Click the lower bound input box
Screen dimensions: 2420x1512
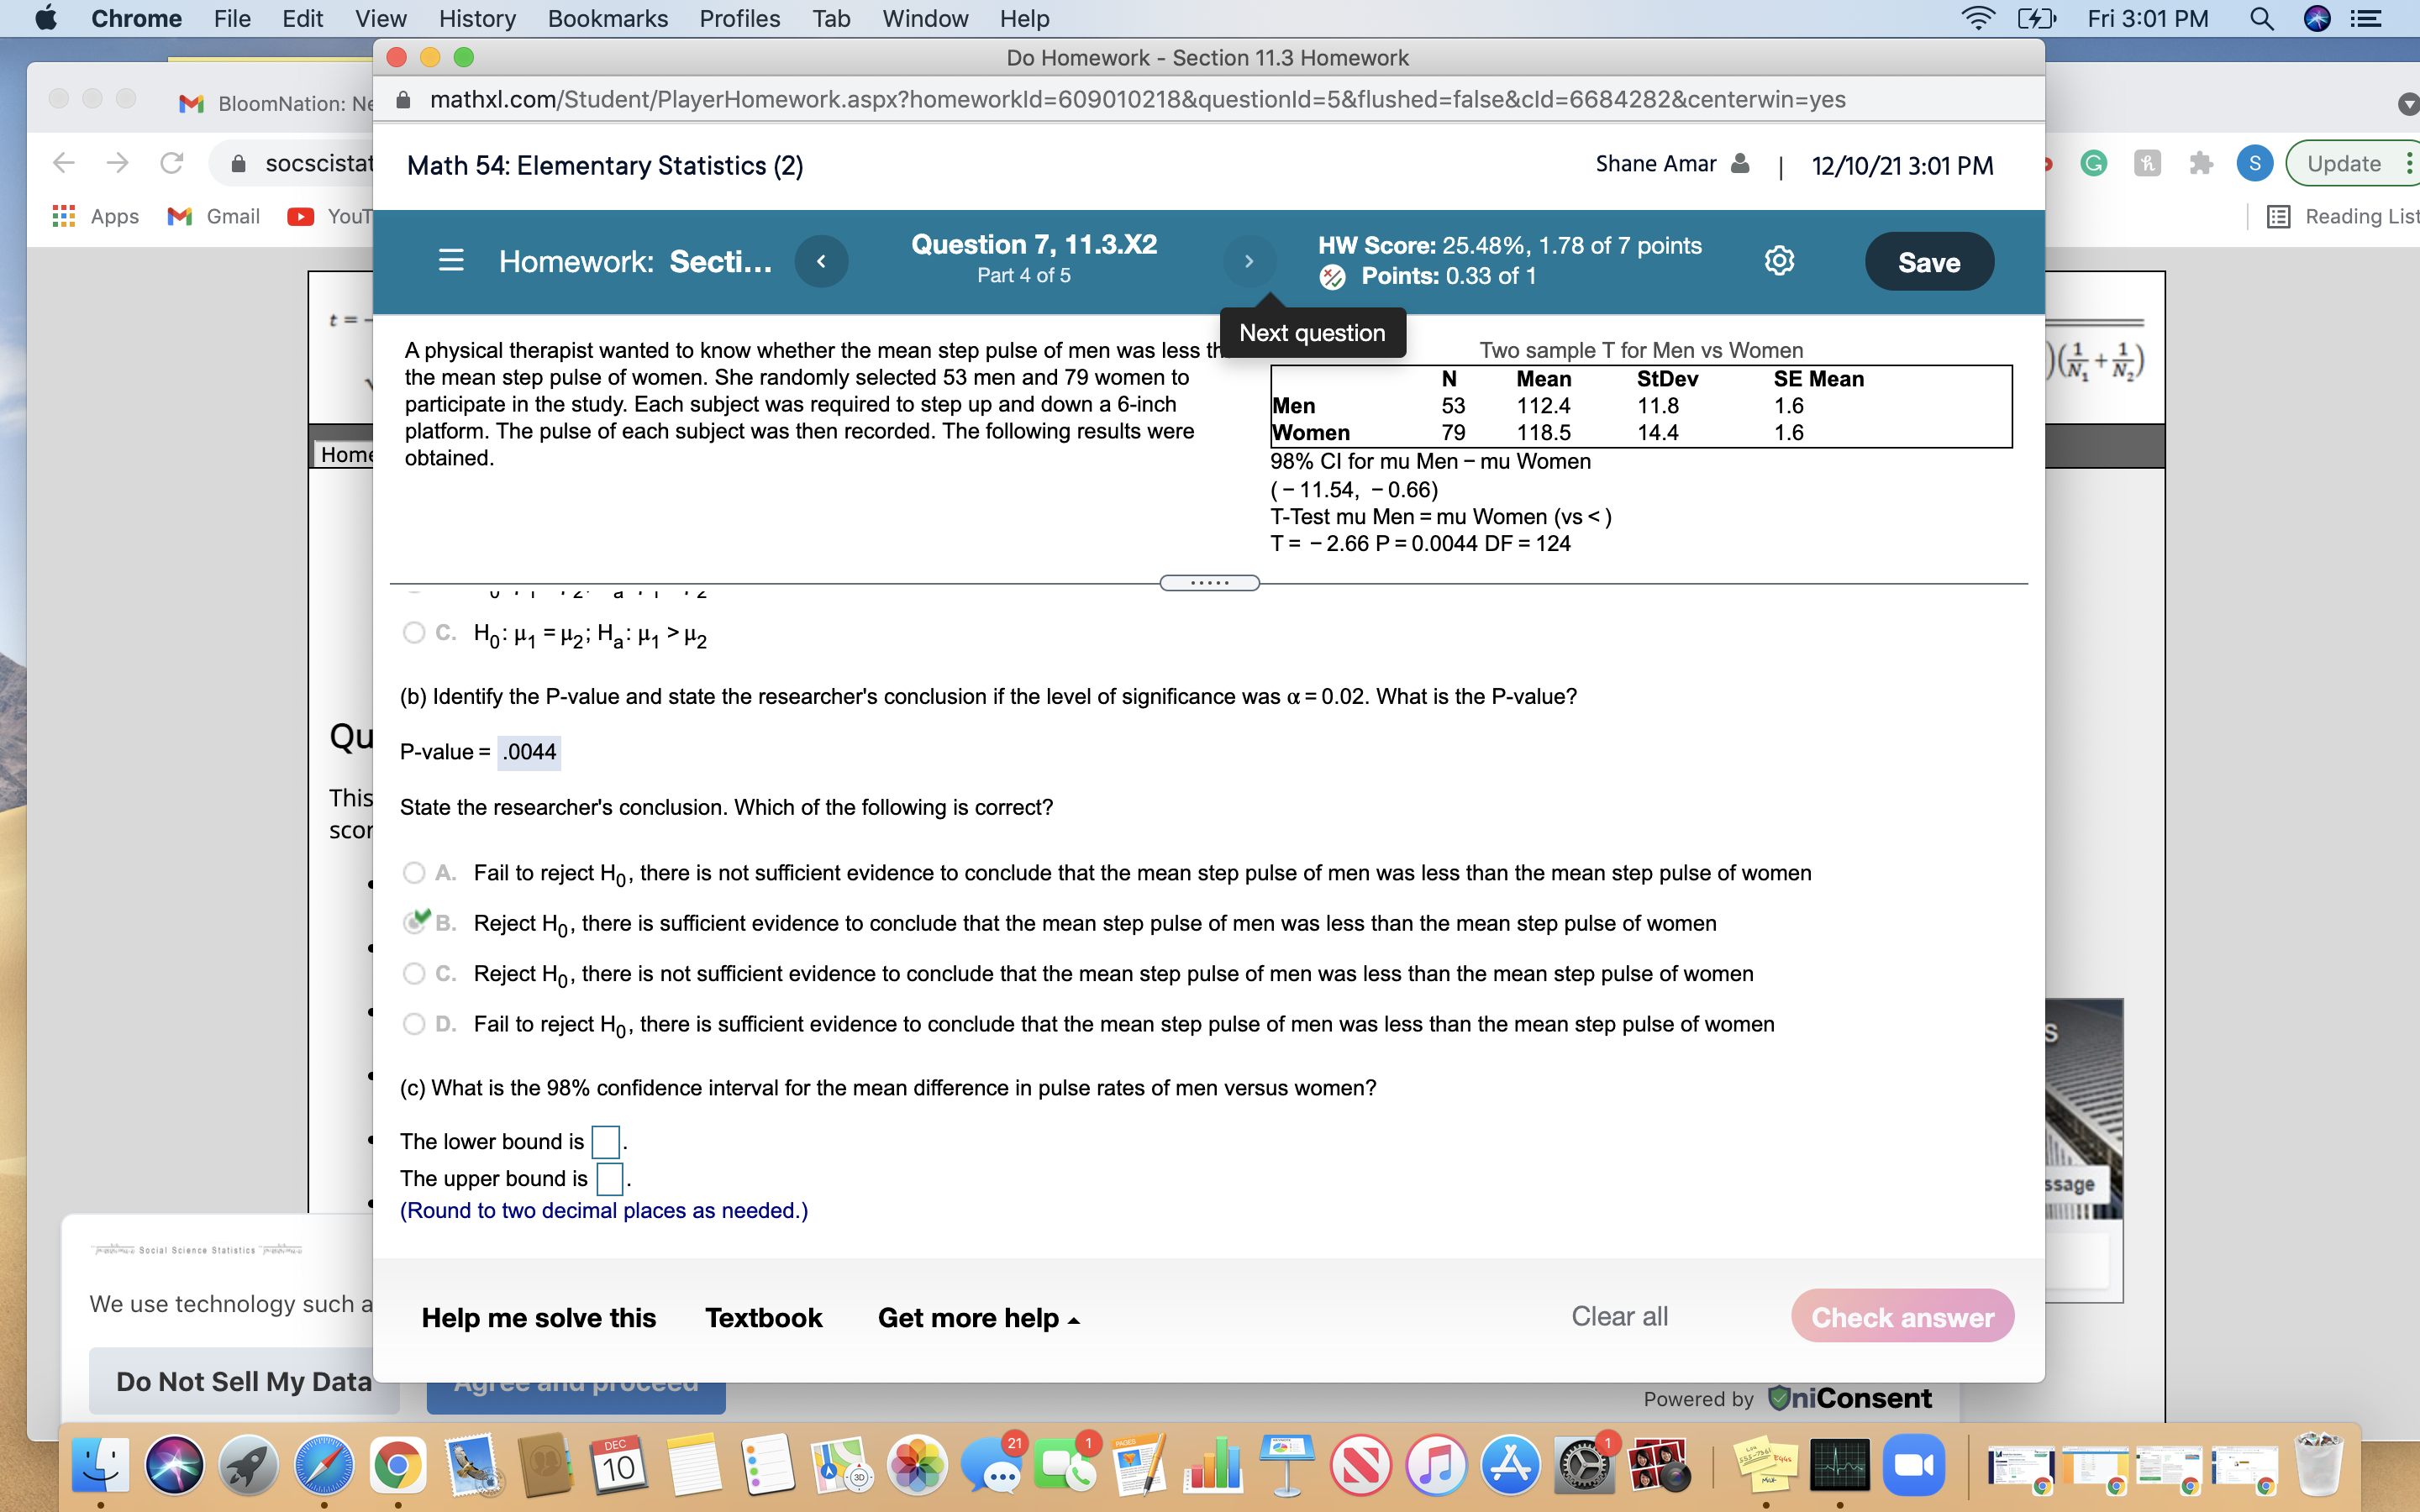coord(605,1141)
